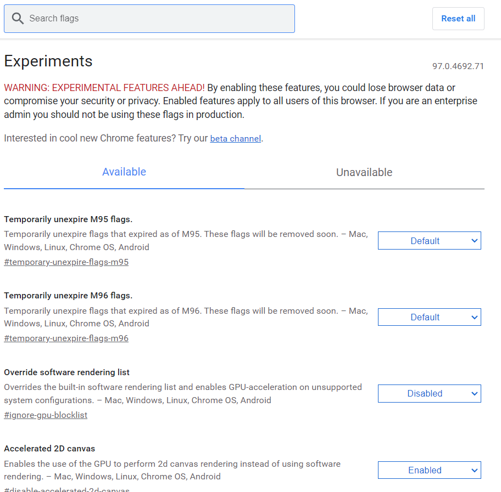Image resolution: width=501 pixels, height=492 pixels.
Task: Open the M95 flags Default dropdown
Action: tap(429, 241)
